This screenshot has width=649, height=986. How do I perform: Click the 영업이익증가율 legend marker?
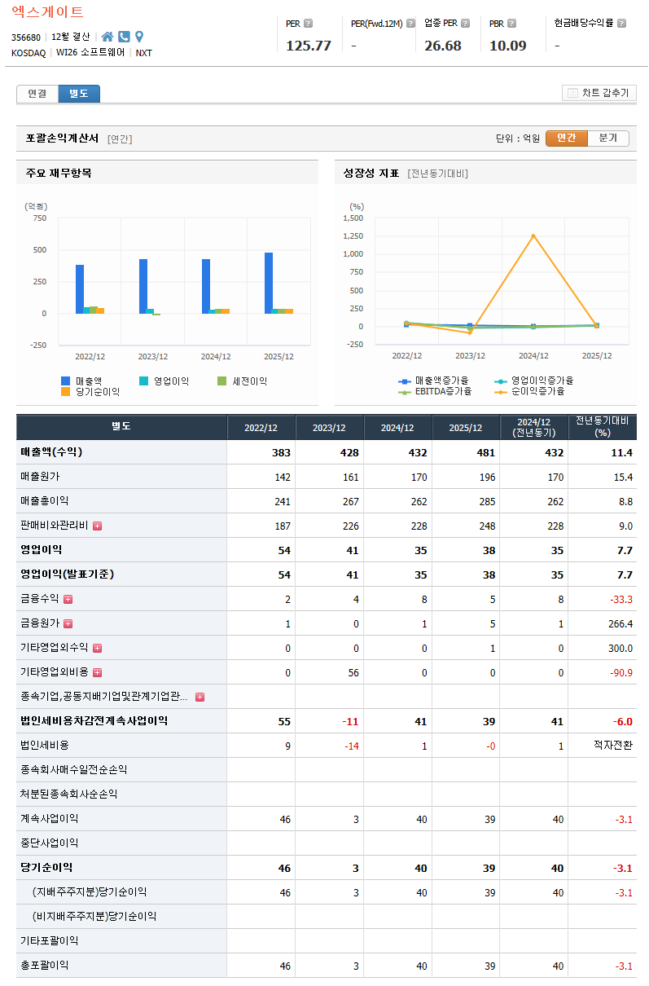[501, 381]
